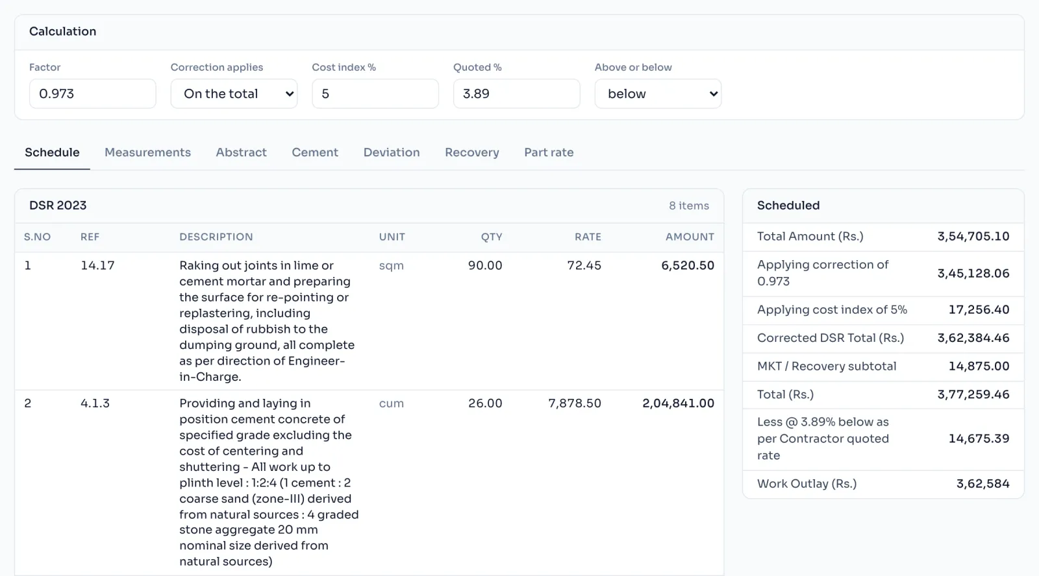
Task: Click rate 7,878.50 in row 2
Action: [x=575, y=403]
